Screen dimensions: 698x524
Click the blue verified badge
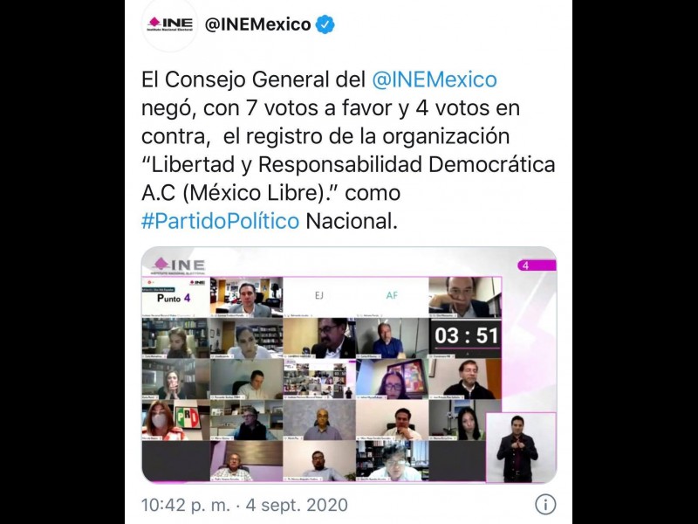325,24
